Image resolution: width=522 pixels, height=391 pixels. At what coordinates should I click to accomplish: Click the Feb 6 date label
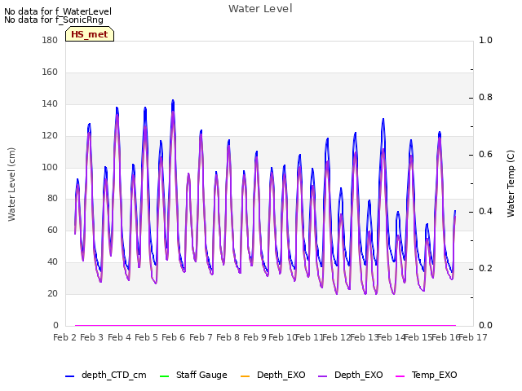pos(173,337)
